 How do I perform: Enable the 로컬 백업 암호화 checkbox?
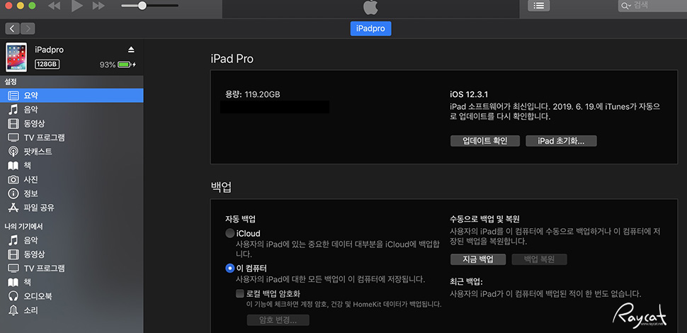pos(240,293)
